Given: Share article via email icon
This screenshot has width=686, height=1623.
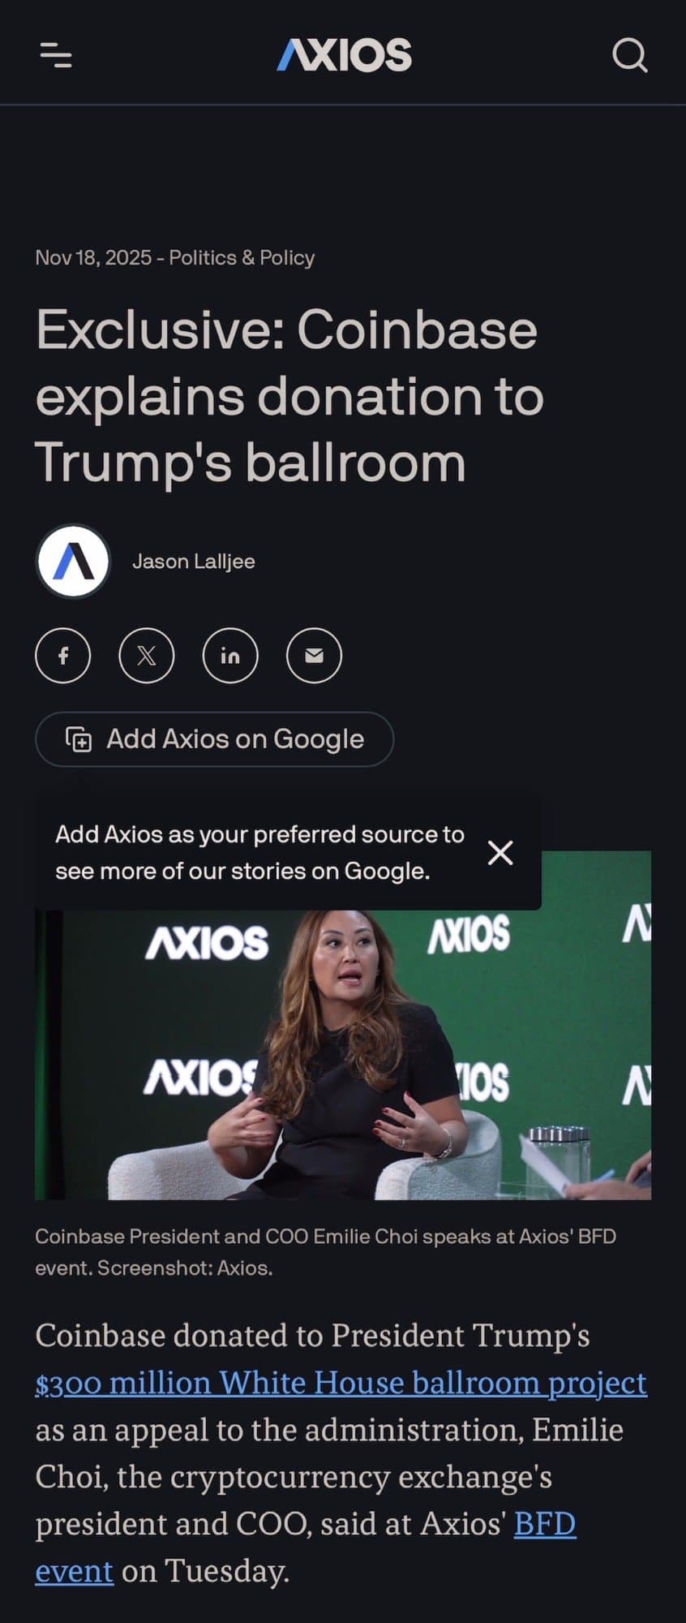Looking at the screenshot, I should (x=314, y=655).
